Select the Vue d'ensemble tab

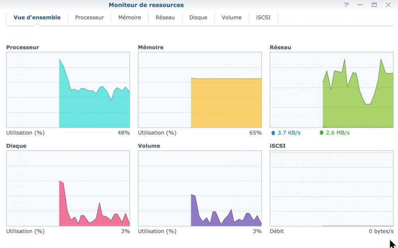pos(37,18)
